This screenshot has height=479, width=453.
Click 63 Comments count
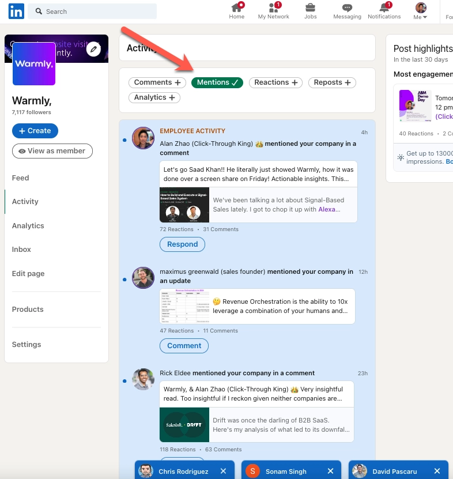point(223,450)
